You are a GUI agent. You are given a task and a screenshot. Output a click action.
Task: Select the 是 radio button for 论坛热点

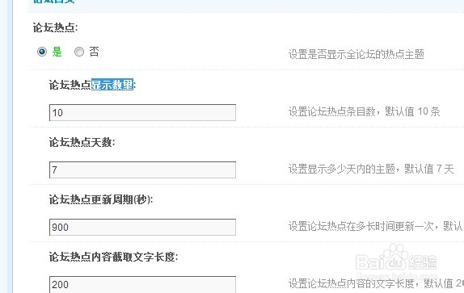42,52
